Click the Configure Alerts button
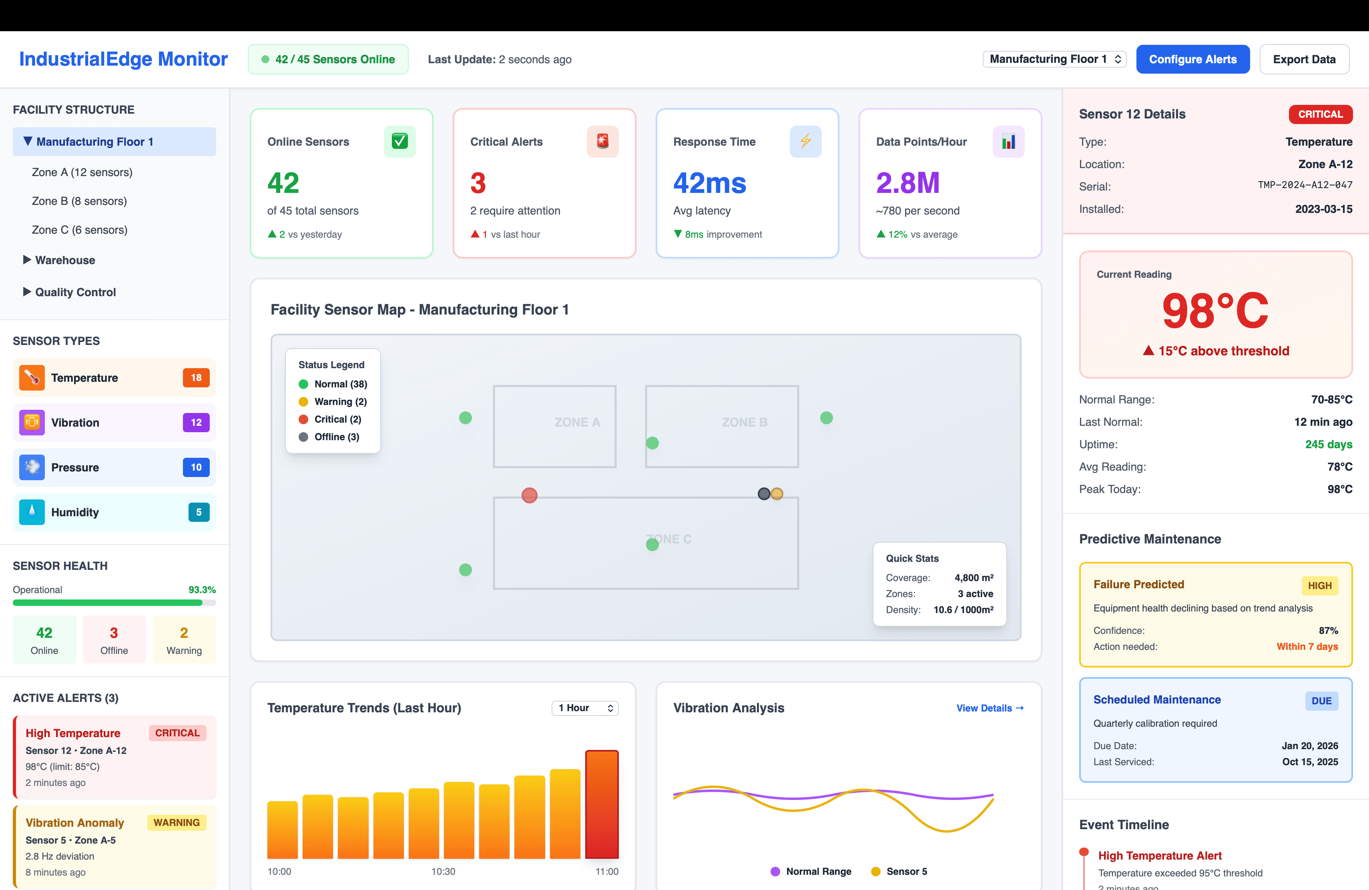The image size is (1369, 890). point(1193,59)
